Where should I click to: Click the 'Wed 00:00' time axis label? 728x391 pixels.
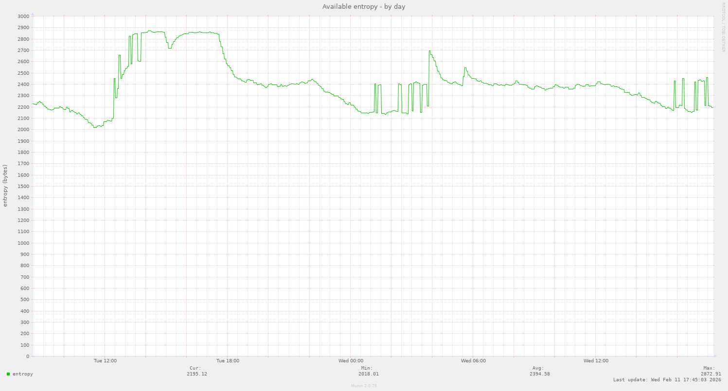351,361
